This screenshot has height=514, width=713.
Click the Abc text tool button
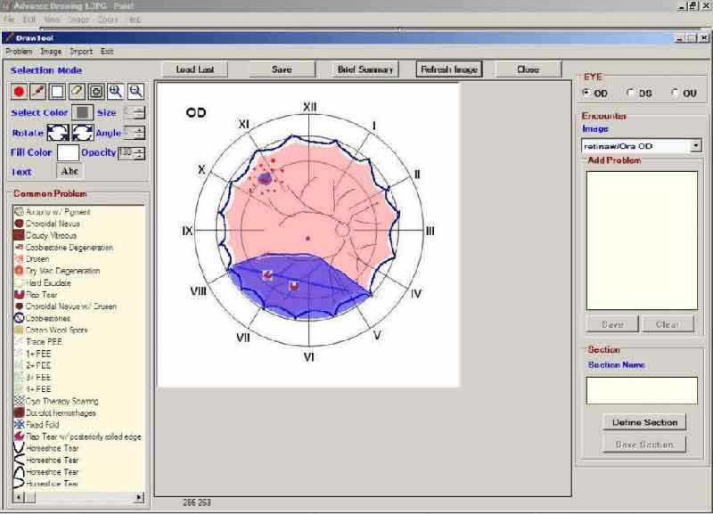[x=70, y=172]
